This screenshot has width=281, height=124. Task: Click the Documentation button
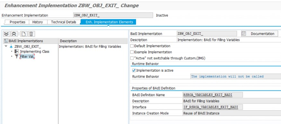260,34
